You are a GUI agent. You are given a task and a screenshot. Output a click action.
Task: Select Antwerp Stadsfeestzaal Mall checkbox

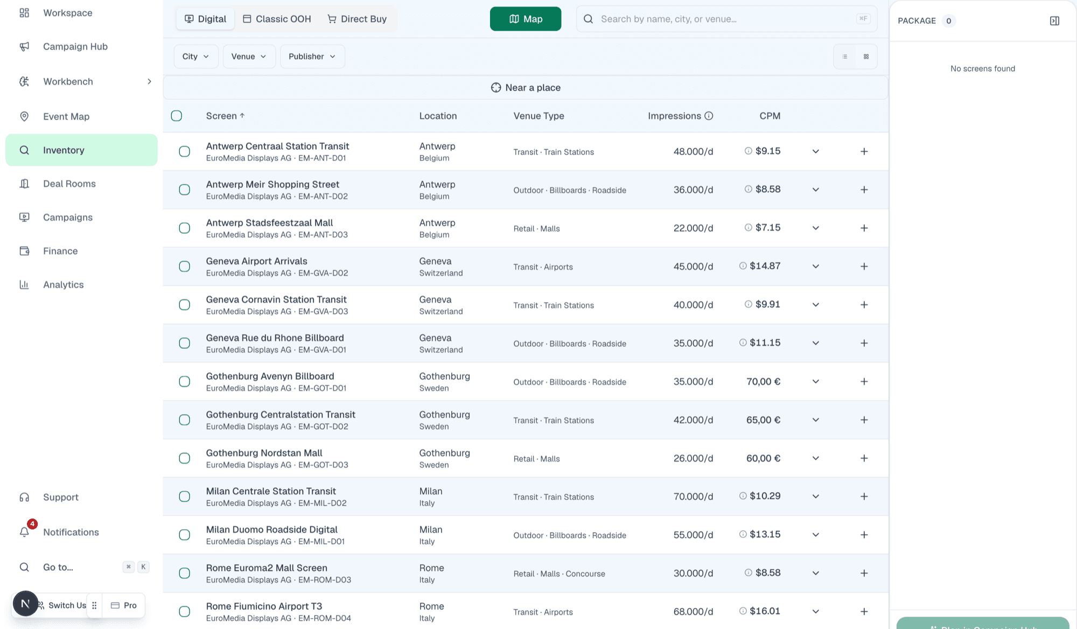point(185,228)
